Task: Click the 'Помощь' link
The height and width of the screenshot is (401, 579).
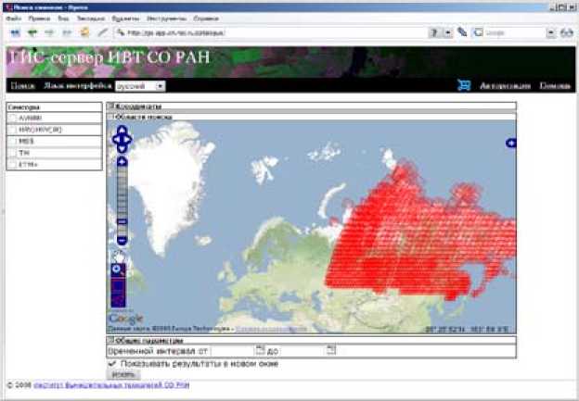Action: [555, 86]
